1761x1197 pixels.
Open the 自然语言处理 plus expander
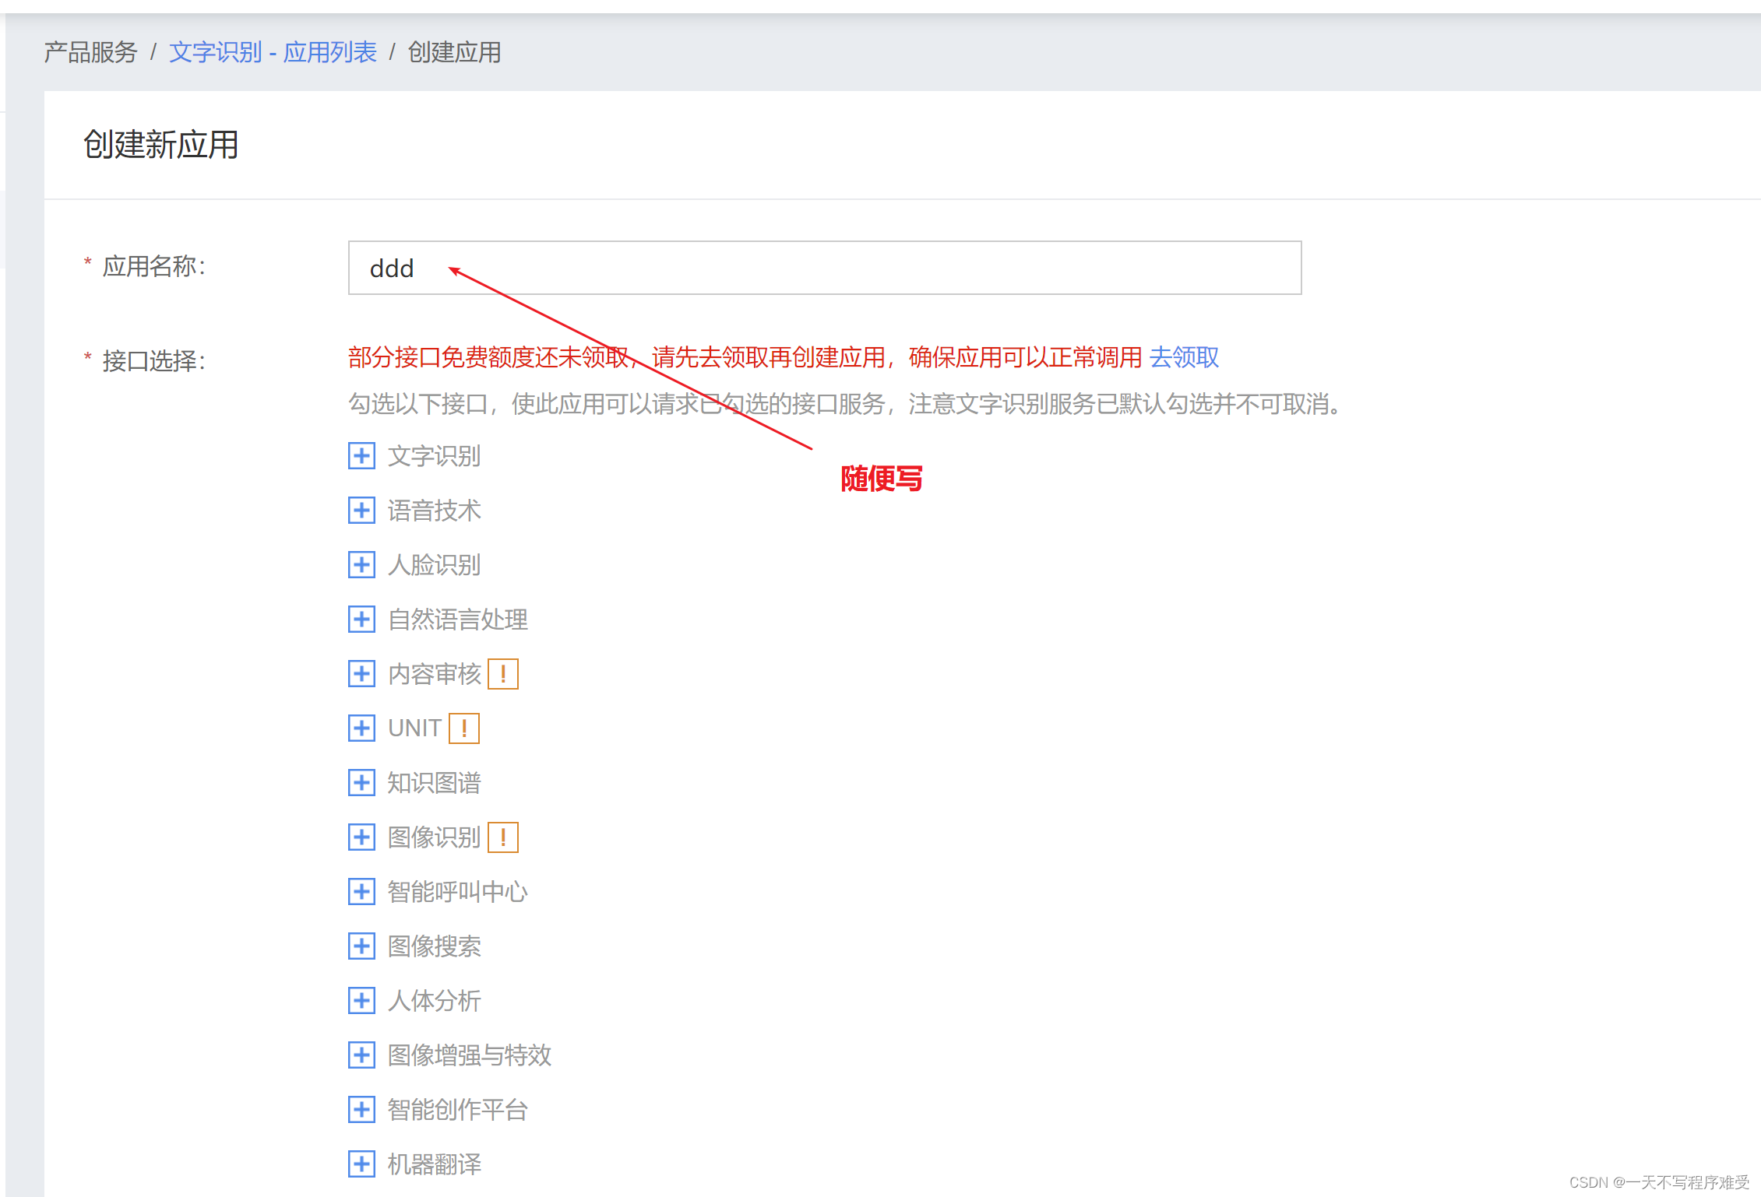[x=361, y=620]
